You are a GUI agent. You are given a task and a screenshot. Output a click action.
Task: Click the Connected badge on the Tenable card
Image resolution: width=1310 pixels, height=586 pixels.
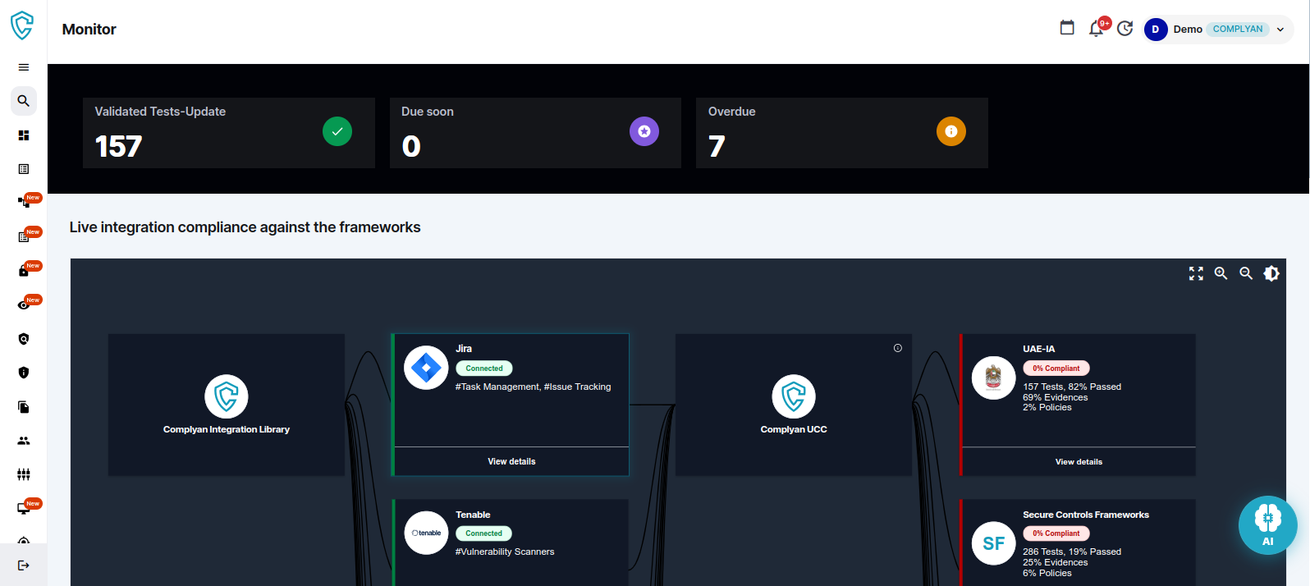click(x=484, y=533)
